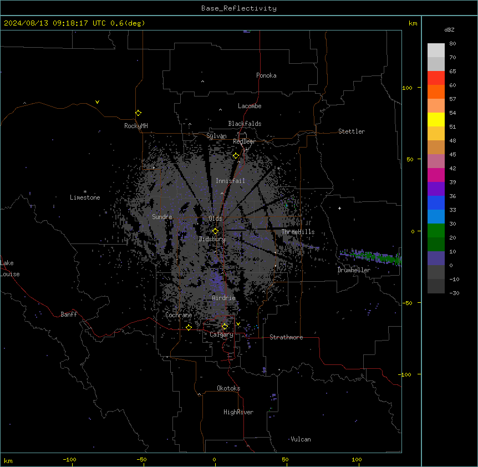Click the white plus marker north of Drumheller
Viewport: 478px width, 467px height.
click(339, 208)
